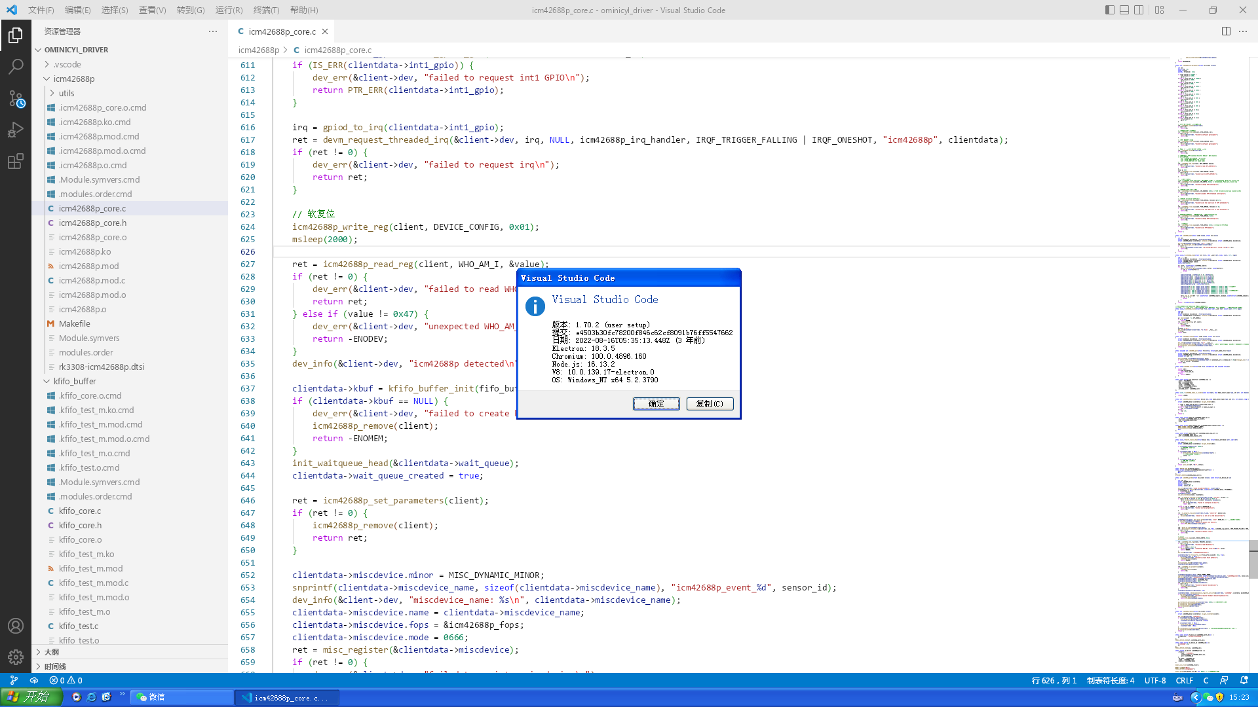The image size is (1258, 707).
Task: Open Makefile in the explorer
Action: pos(74,323)
